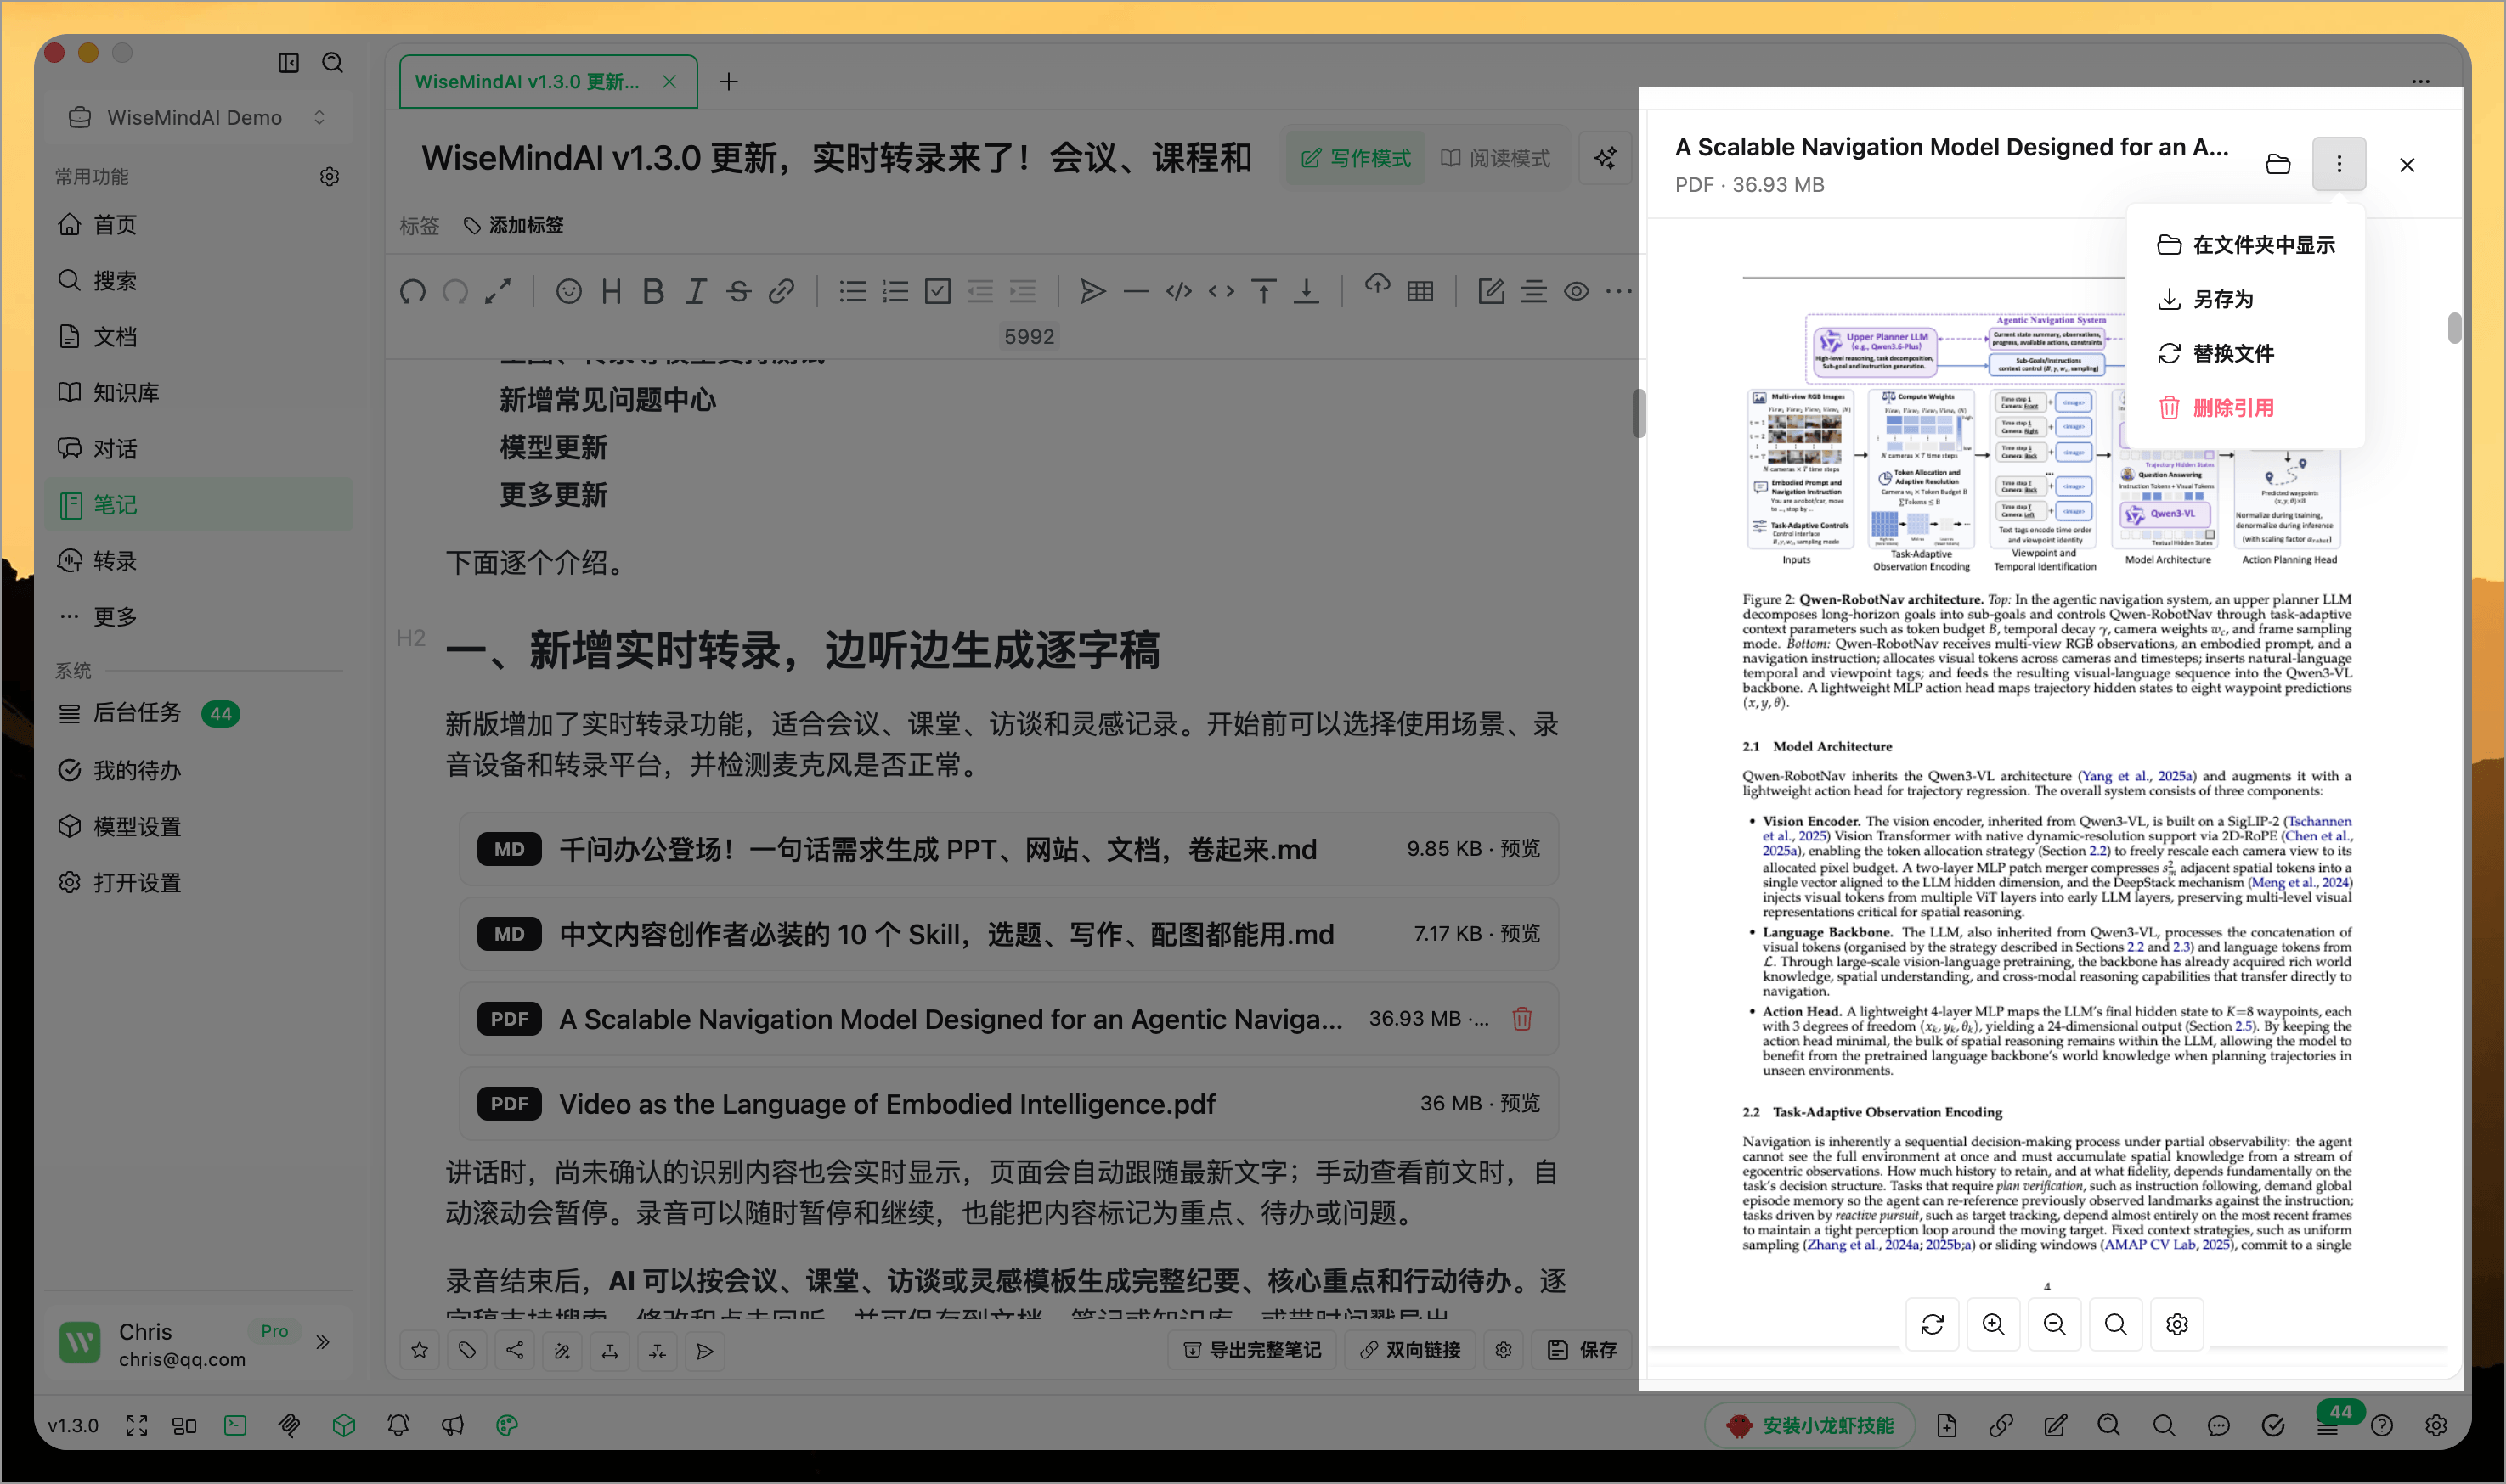Open 模型设置 in the sidebar
This screenshot has height=1484, width=2506.
(x=198, y=827)
